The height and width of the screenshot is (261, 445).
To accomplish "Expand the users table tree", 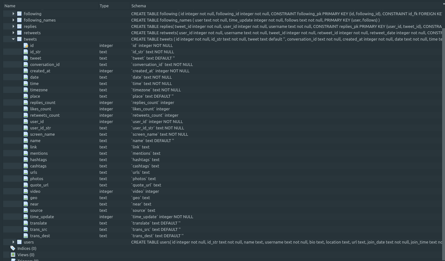I will tap(13, 242).
